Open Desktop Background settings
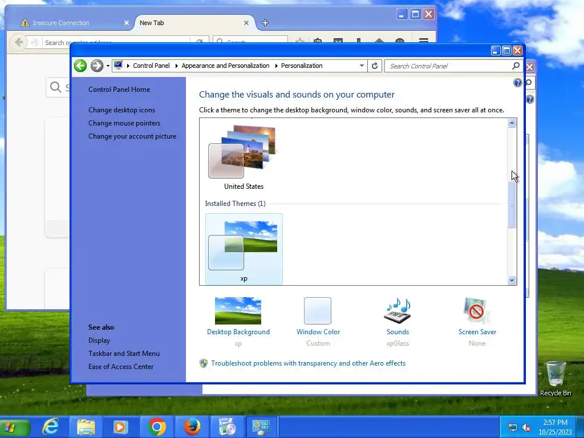The height and width of the screenshot is (438, 584). [238, 311]
